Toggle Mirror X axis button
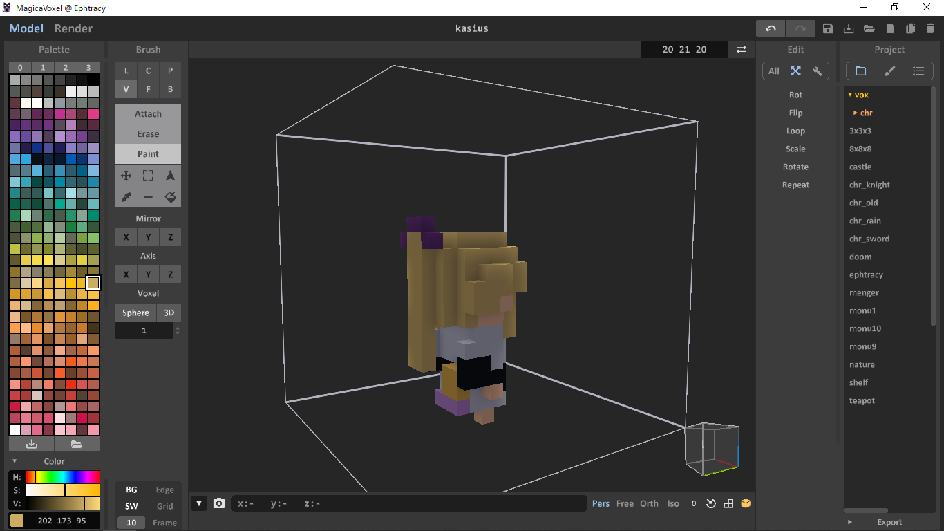Screen dimensions: 944x531 126,237
